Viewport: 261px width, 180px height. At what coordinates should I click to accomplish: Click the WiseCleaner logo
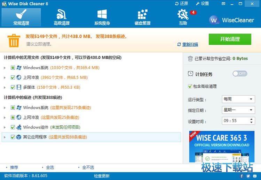(231, 20)
